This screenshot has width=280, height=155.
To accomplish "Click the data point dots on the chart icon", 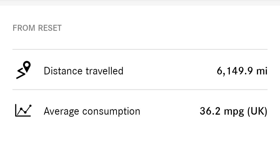I will tap(25, 109).
